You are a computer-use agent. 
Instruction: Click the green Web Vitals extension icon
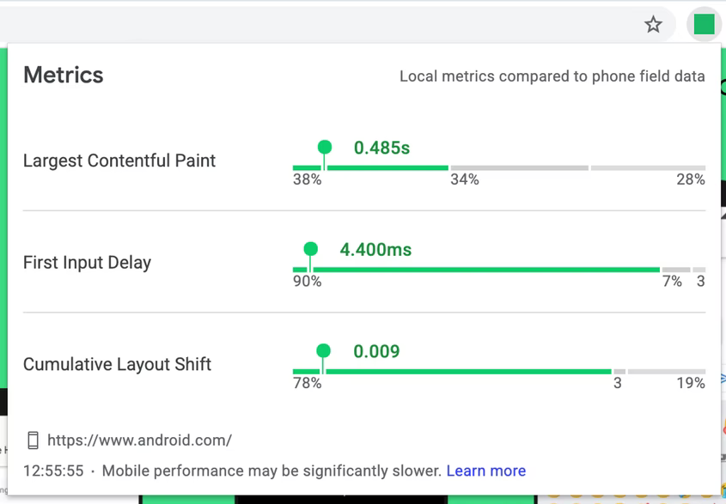coord(704,24)
